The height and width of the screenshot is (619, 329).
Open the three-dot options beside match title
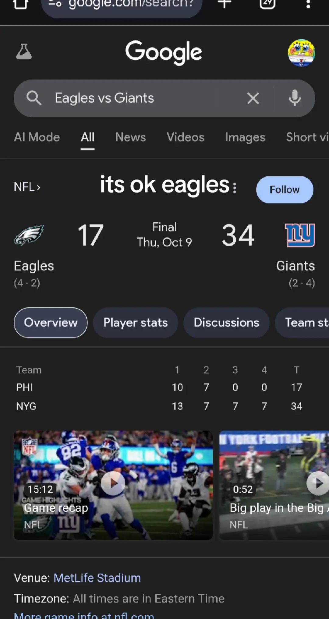pyautogui.click(x=235, y=188)
